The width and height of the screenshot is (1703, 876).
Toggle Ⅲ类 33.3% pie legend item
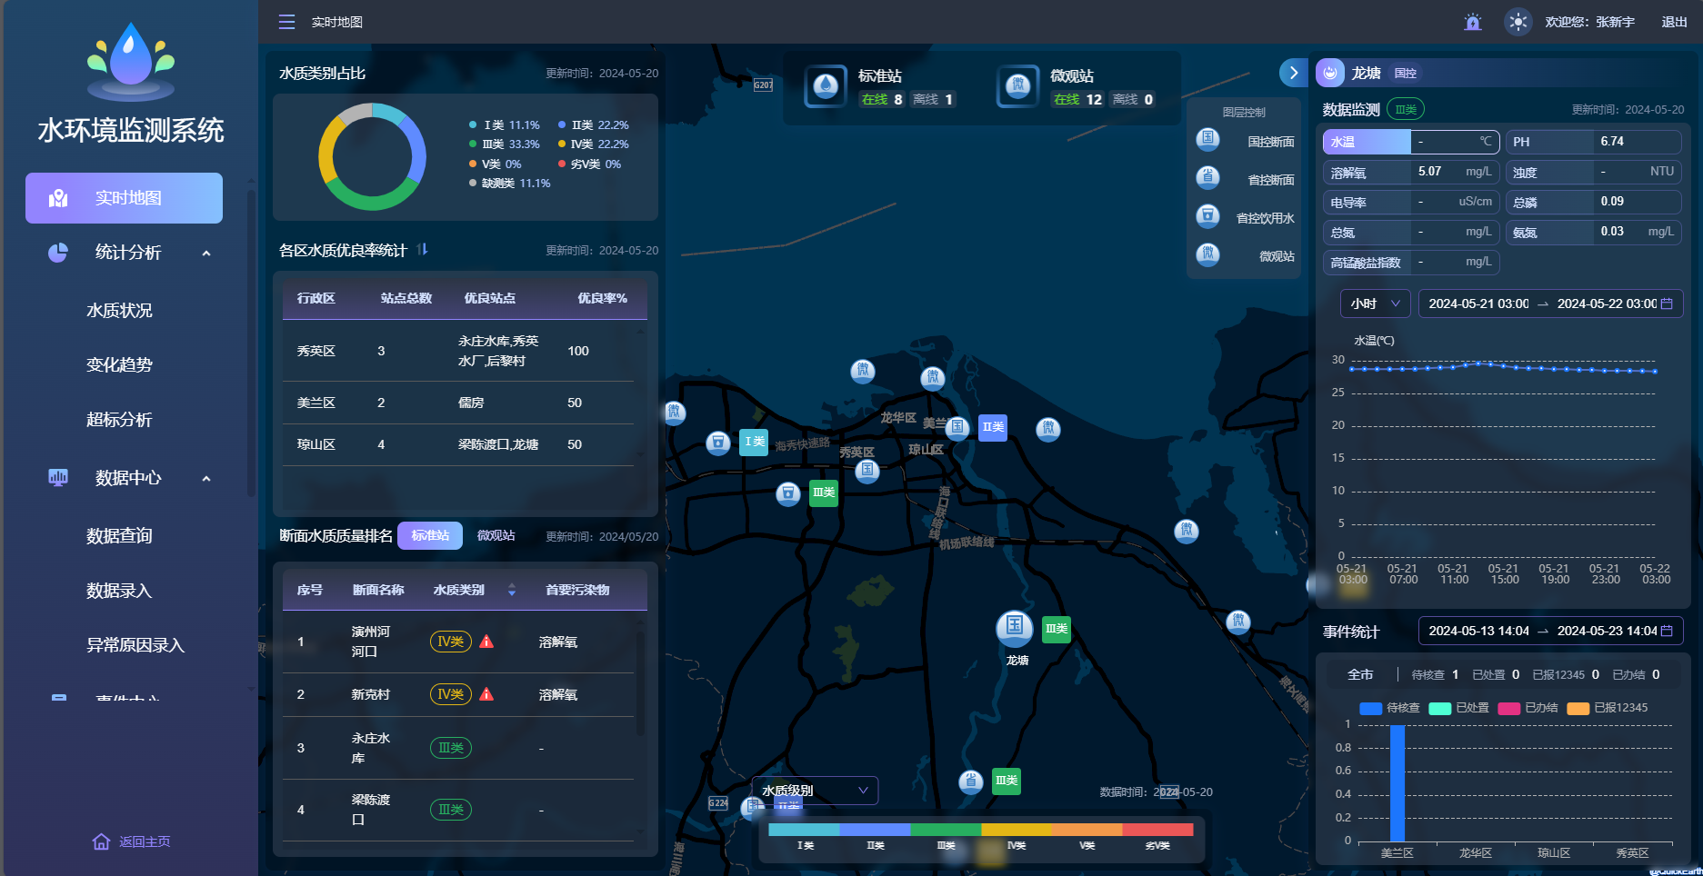pyautogui.click(x=505, y=144)
